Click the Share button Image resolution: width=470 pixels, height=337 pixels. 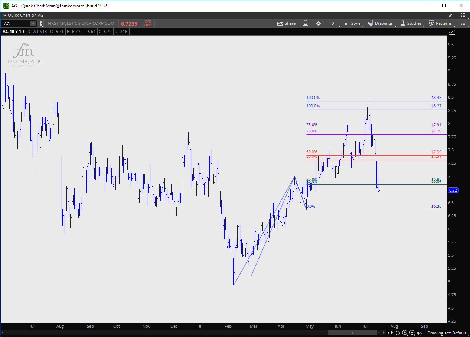[x=286, y=23]
